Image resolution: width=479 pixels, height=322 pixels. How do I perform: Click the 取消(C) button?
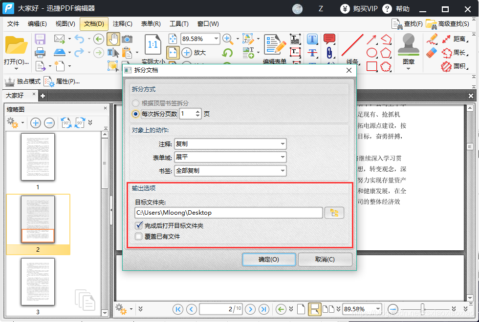[325, 260]
